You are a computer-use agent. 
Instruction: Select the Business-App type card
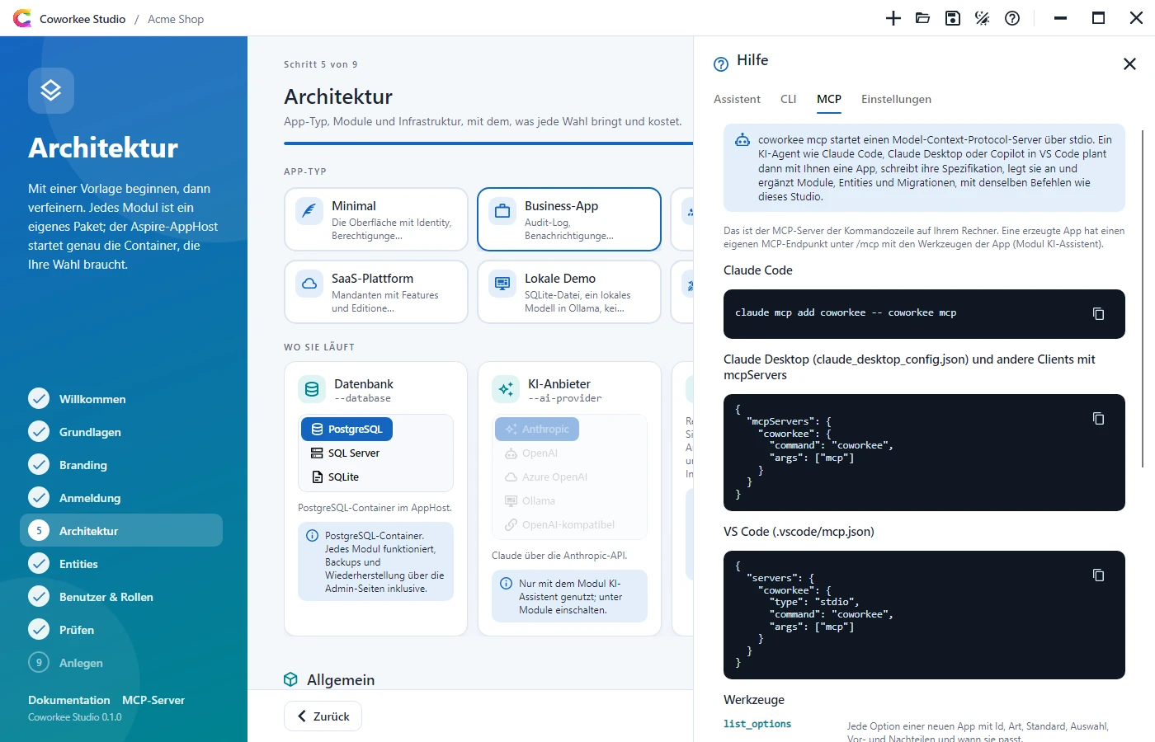(x=569, y=219)
